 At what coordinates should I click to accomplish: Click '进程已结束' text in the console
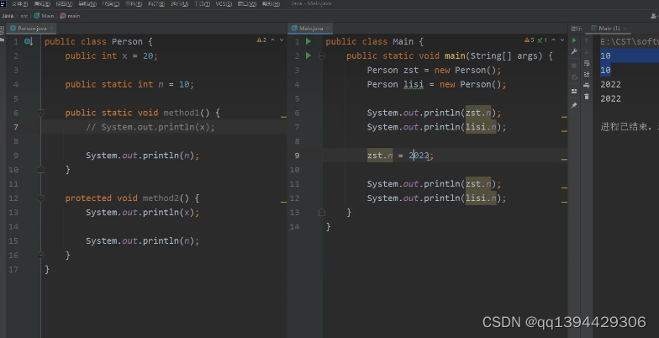pyautogui.click(x=625, y=126)
